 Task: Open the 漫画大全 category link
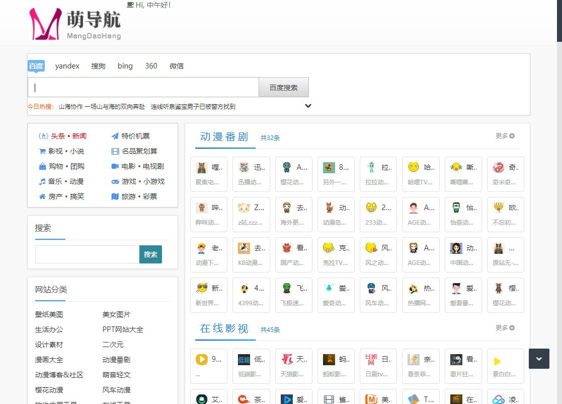tap(49, 360)
